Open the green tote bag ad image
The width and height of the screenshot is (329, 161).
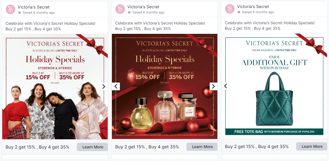pyautogui.click(x=273, y=99)
